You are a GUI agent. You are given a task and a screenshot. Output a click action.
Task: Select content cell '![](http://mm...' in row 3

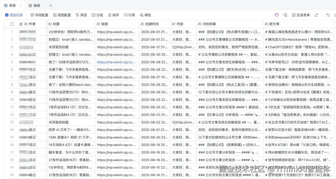point(184,47)
